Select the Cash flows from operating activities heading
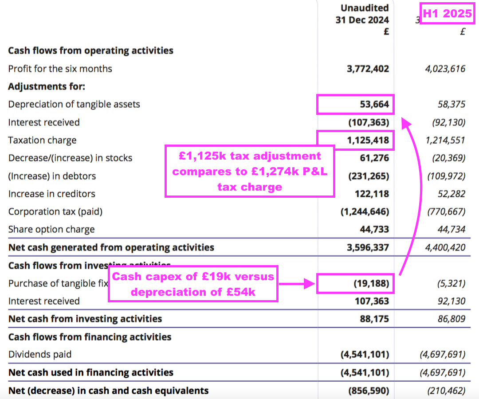This screenshot has height=399, width=479. pos(90,51)
